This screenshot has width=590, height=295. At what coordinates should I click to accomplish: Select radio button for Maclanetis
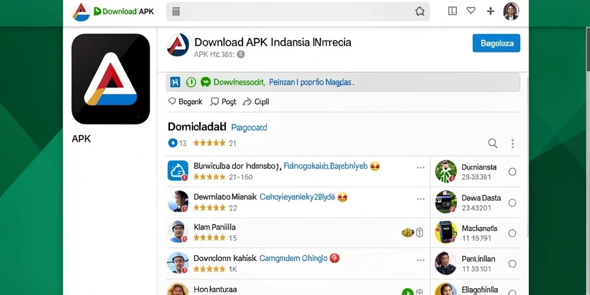(x=512, y=233)
